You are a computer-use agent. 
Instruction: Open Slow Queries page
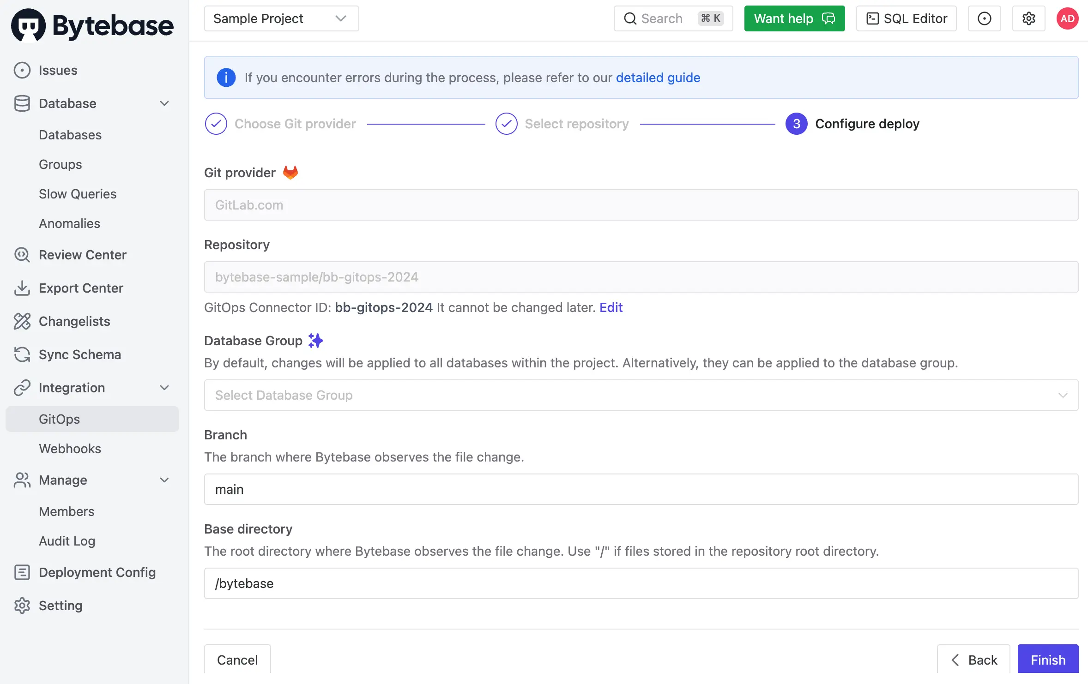point(78,194)
